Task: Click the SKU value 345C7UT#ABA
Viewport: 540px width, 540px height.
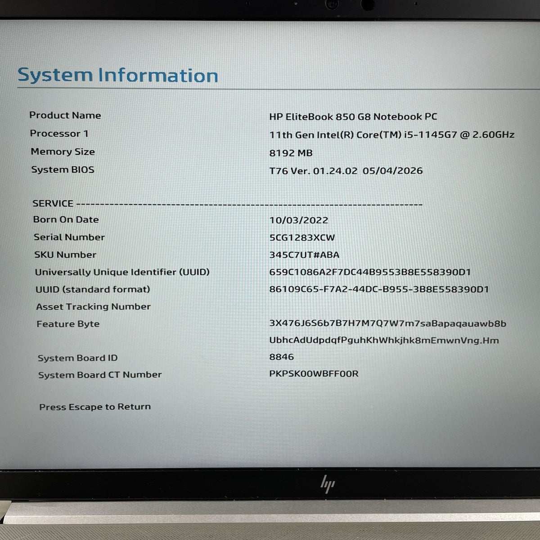Action: [x=304, y=255]
